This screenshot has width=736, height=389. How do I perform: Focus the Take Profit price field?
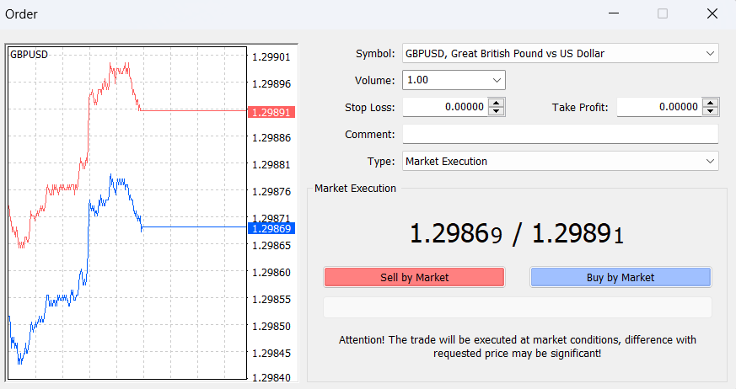pos(658,107)
